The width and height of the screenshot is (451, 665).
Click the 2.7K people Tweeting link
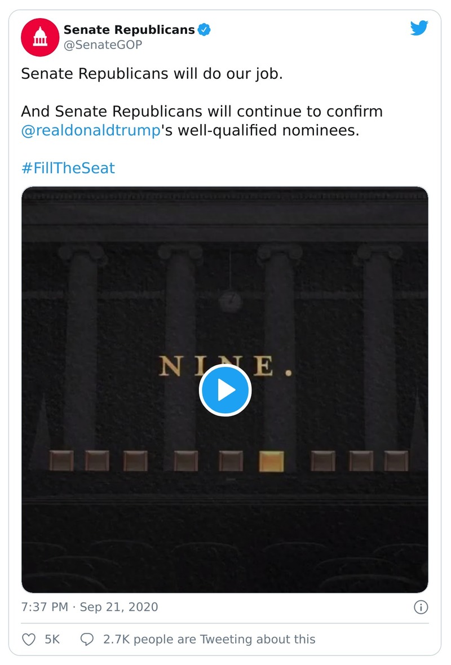[209, 639]
